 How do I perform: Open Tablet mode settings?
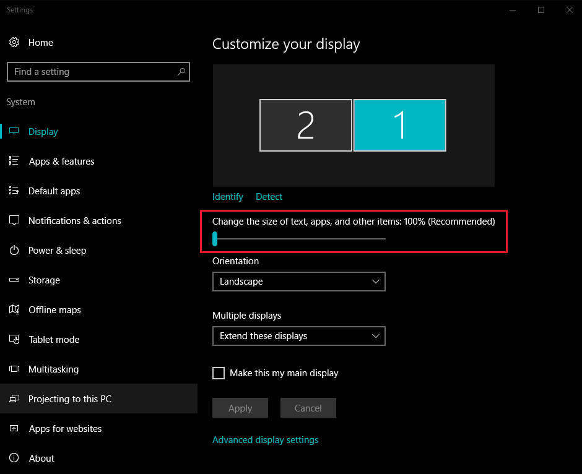(98, 339)
